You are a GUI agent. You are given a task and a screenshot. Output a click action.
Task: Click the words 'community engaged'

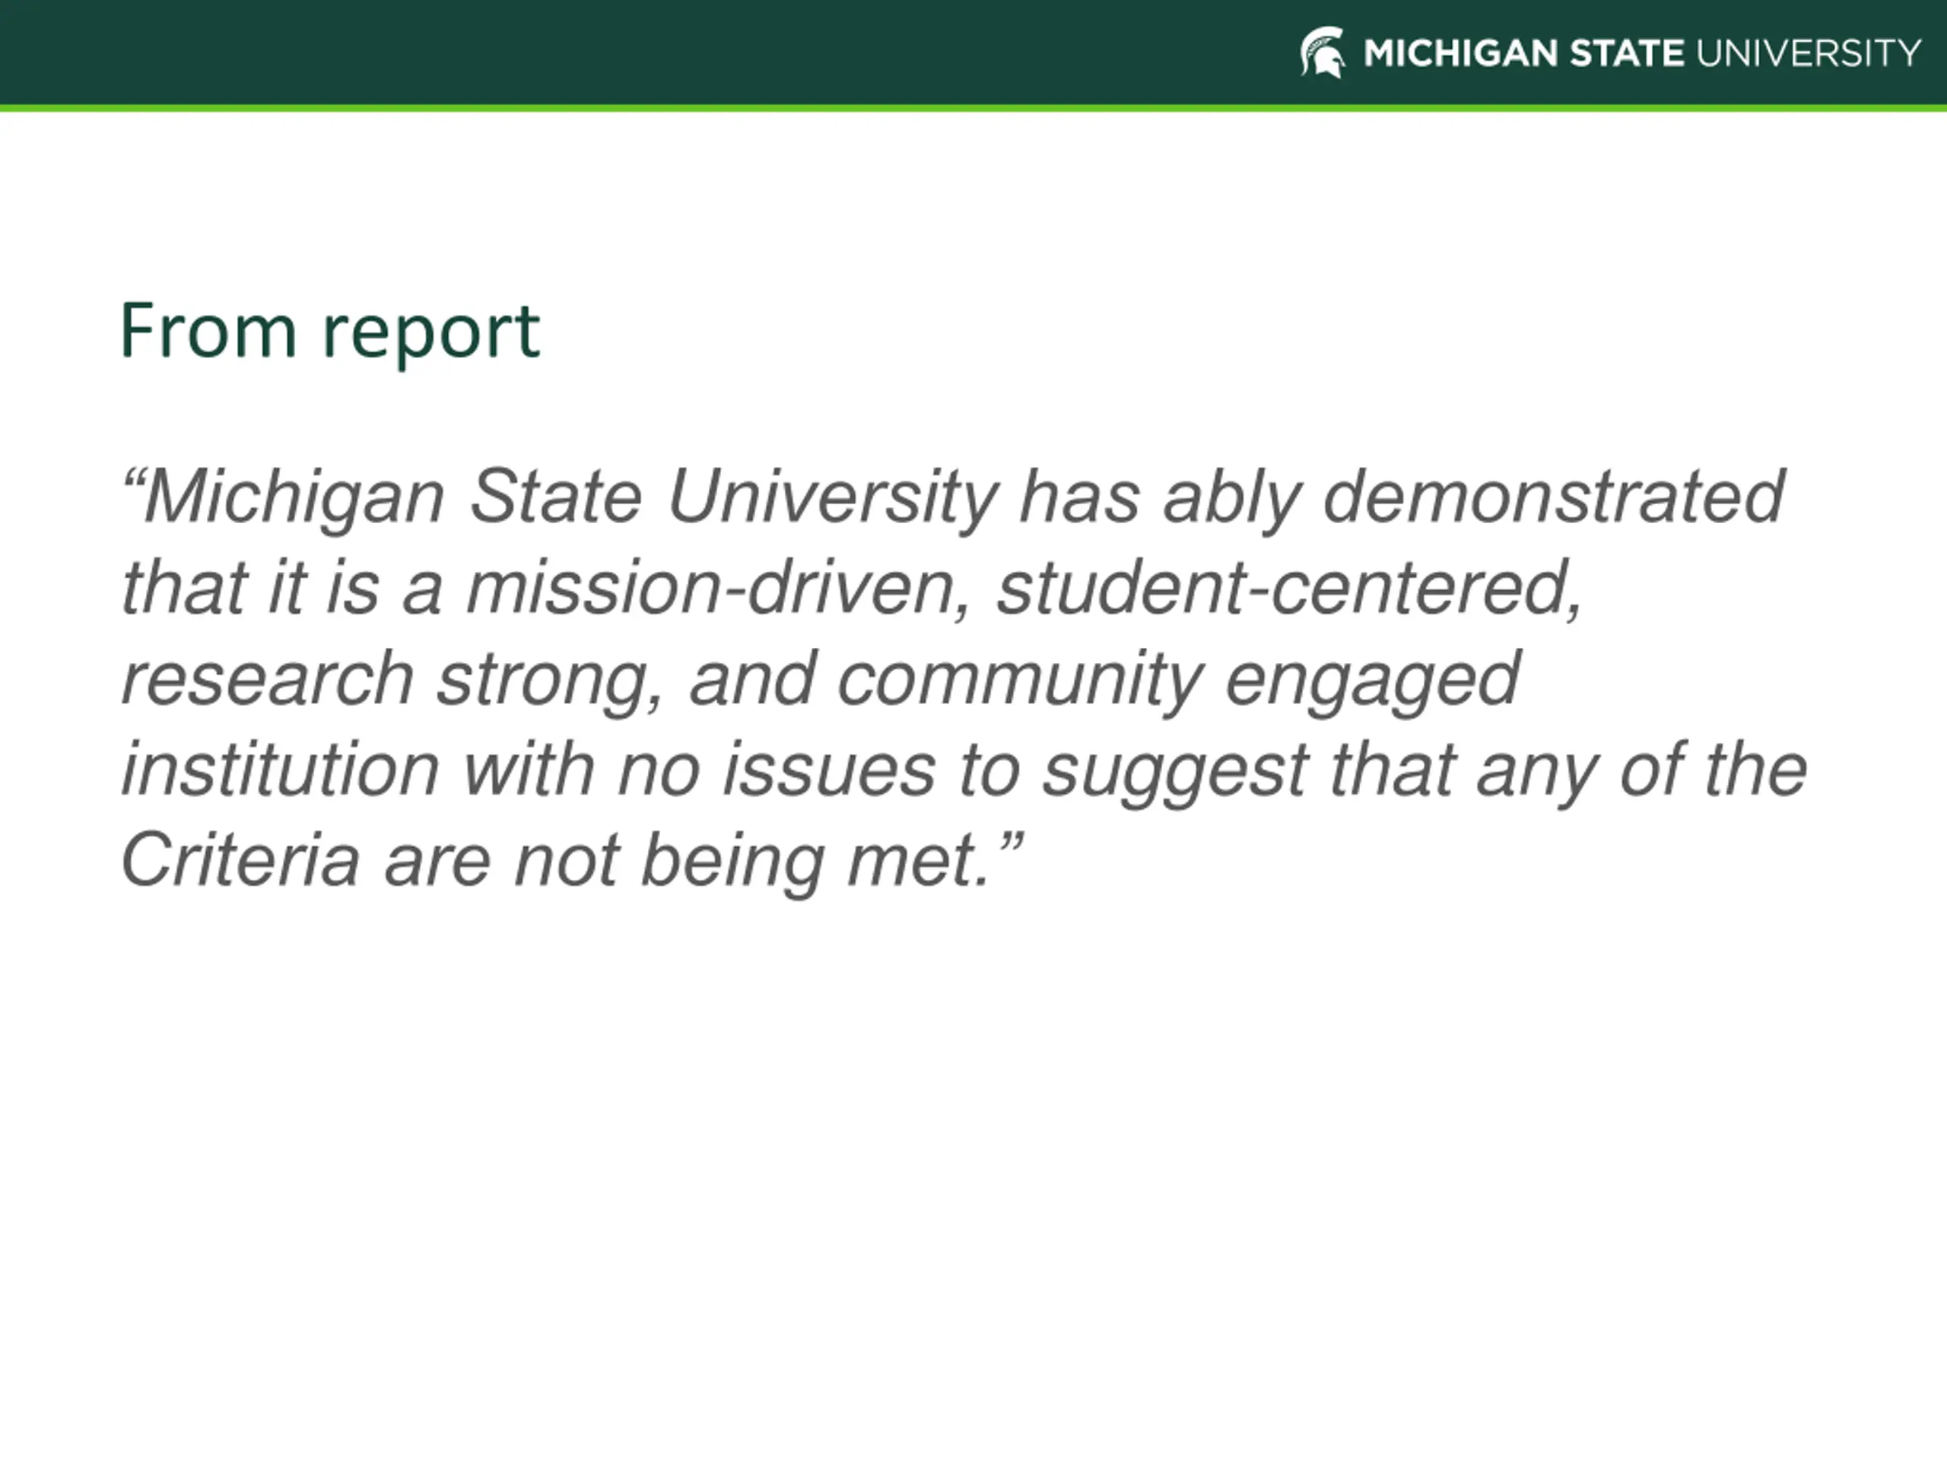point(1177,681)
